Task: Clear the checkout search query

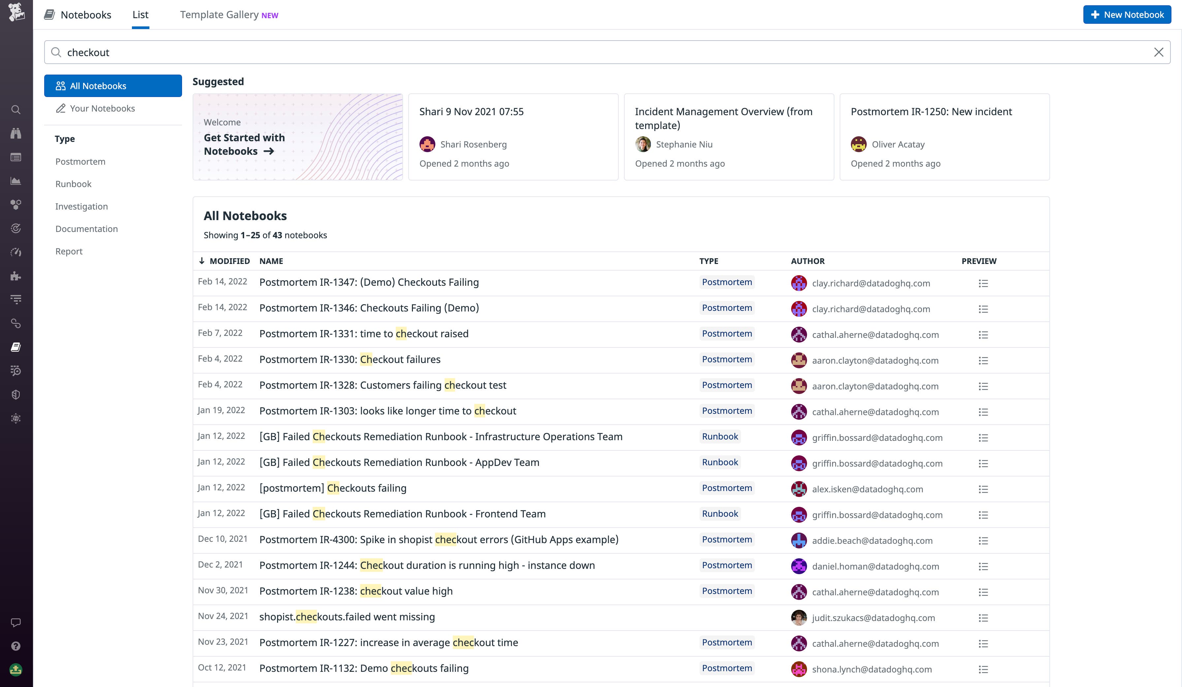Action: click(1159, 52)
